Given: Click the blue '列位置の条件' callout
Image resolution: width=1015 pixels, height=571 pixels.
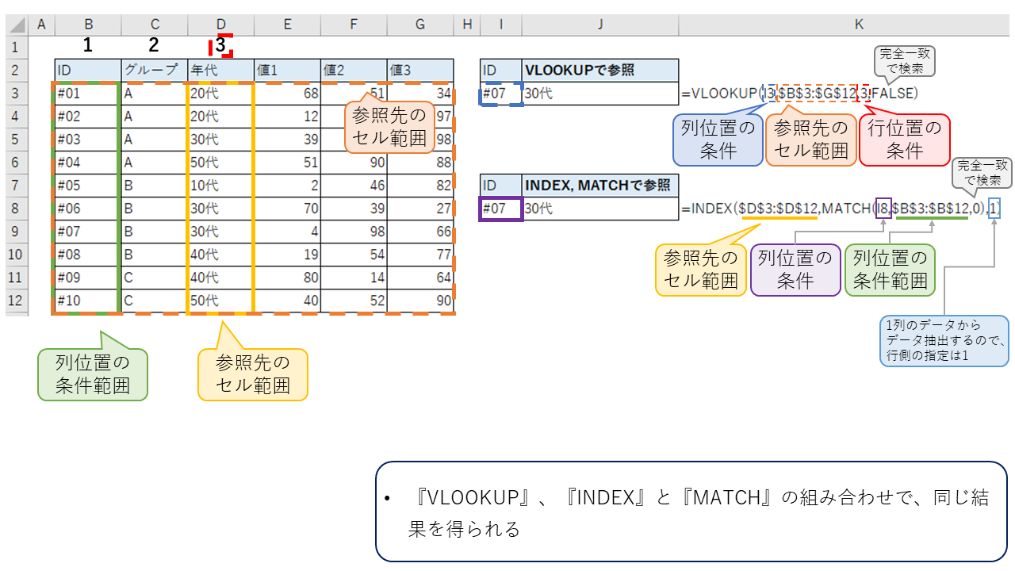Looking at the screenshot, I should 718,140.
